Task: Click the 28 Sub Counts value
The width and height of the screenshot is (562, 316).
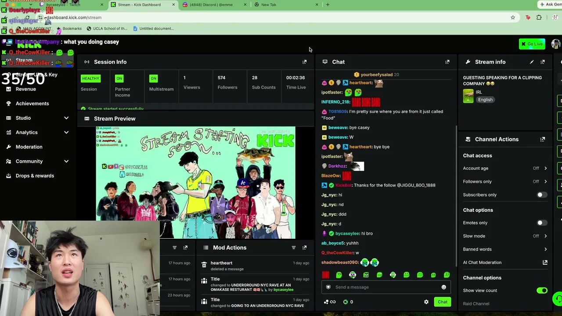Action: (x=255, y=78)
